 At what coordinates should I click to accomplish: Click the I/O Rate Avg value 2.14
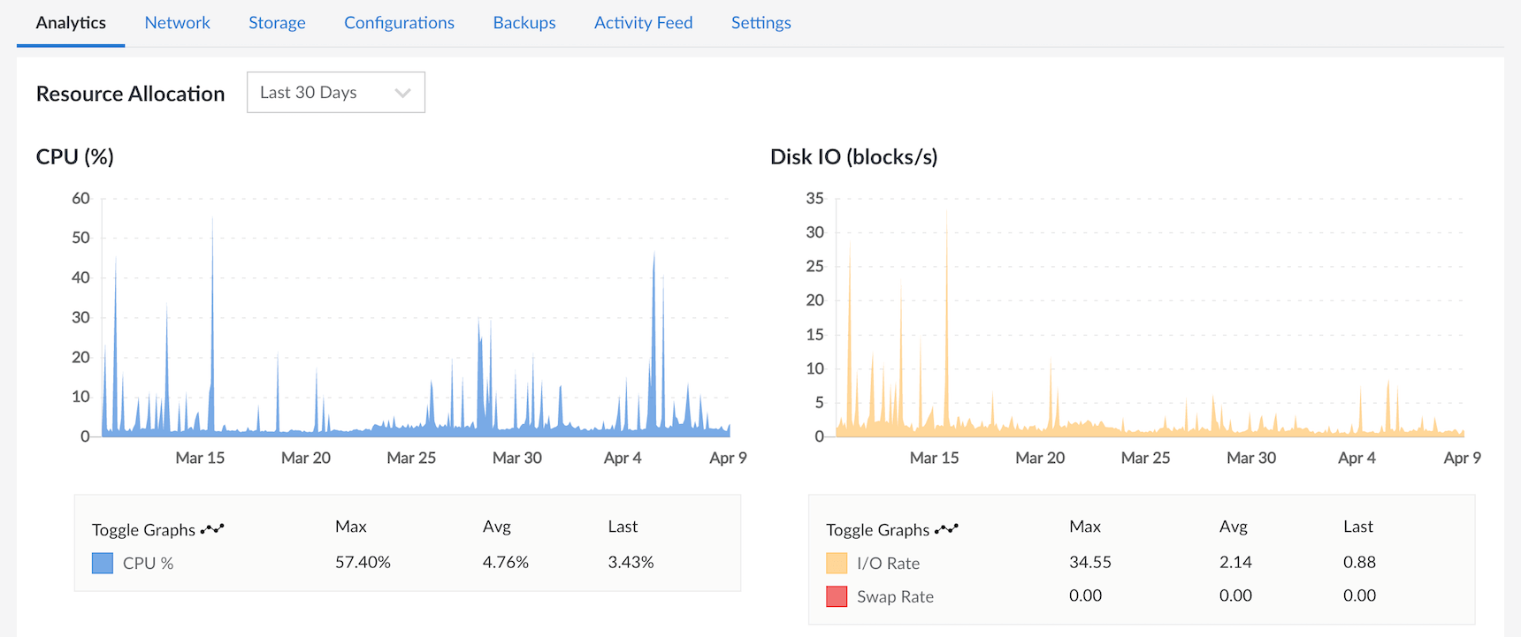point(1235,562)
